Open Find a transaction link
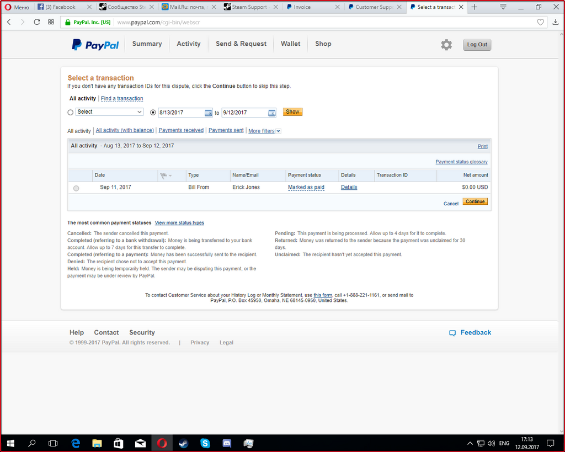This screenshot has width=565, height=452. coord(122,98)
